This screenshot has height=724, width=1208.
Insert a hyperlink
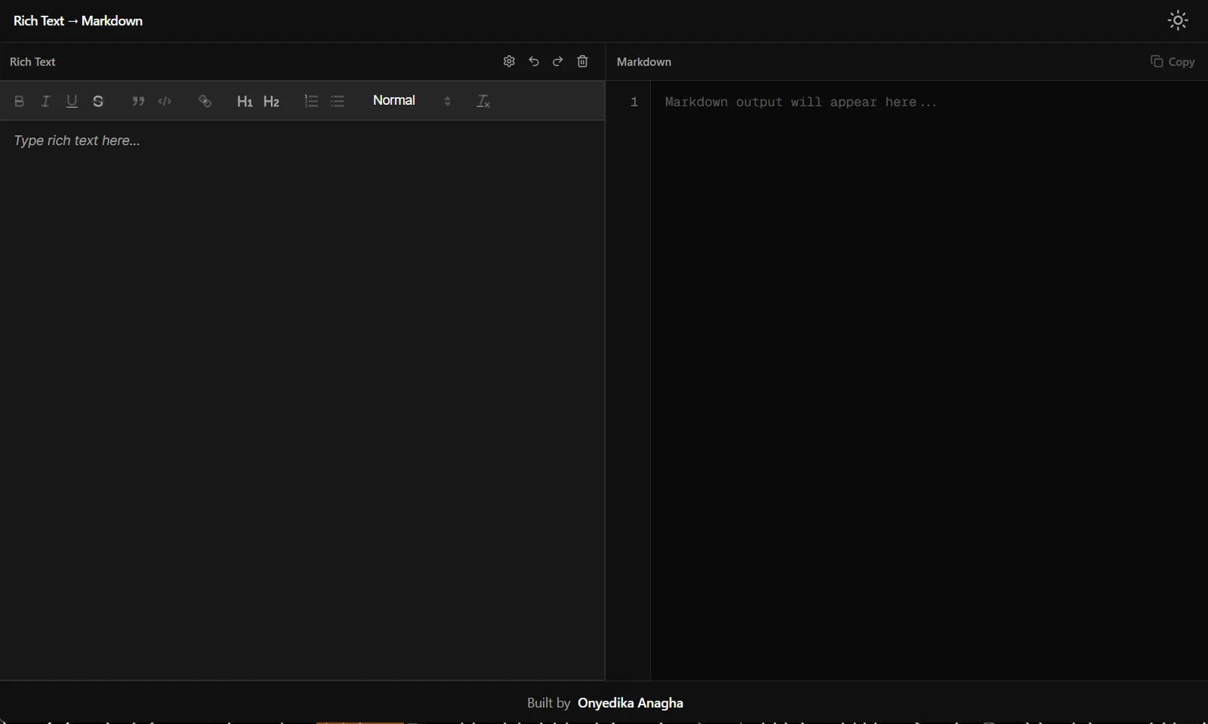click(x=205, y=101)
